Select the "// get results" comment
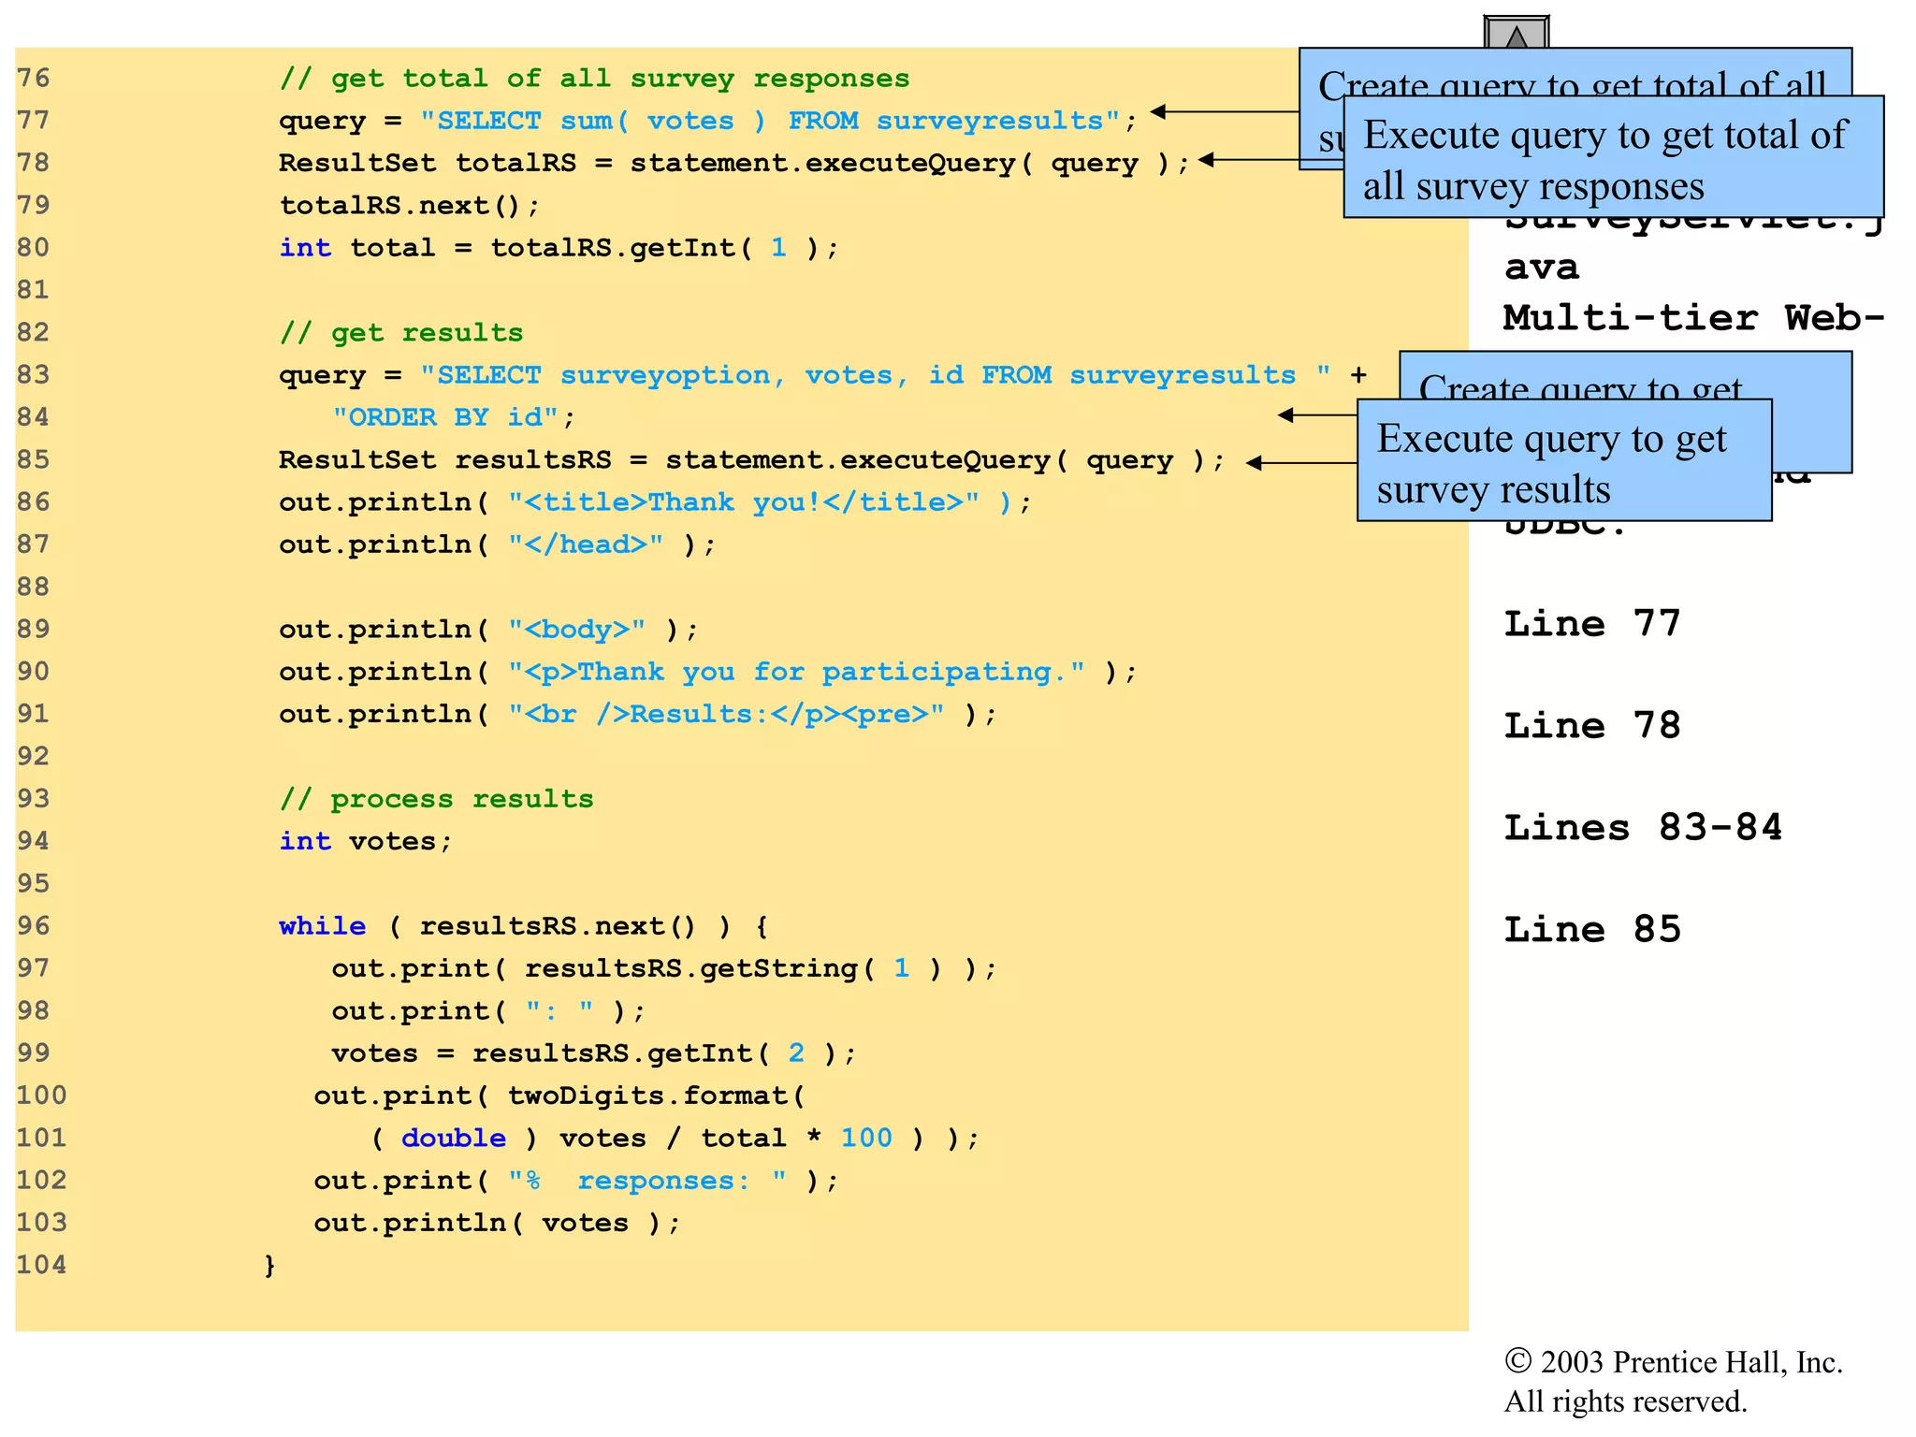The height and width of the screenshot is (1437, 1916). [x=401, y=332]
